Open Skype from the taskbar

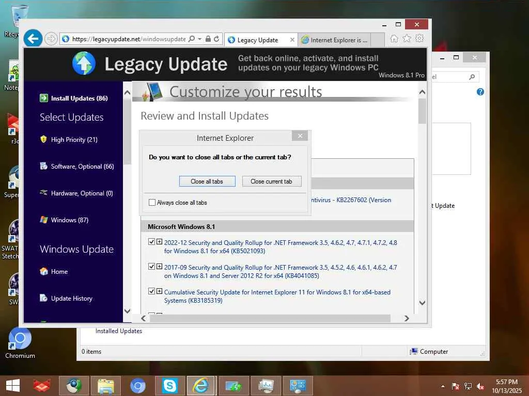(x=169, y=386)
